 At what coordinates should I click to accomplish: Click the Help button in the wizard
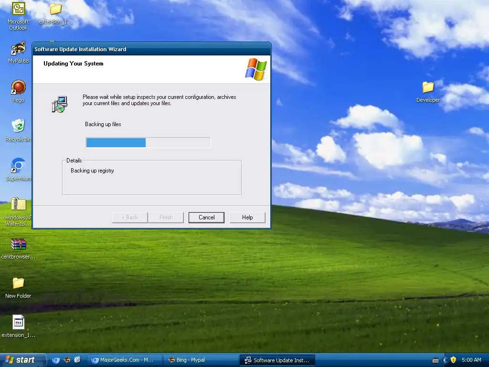click(247, 217)
